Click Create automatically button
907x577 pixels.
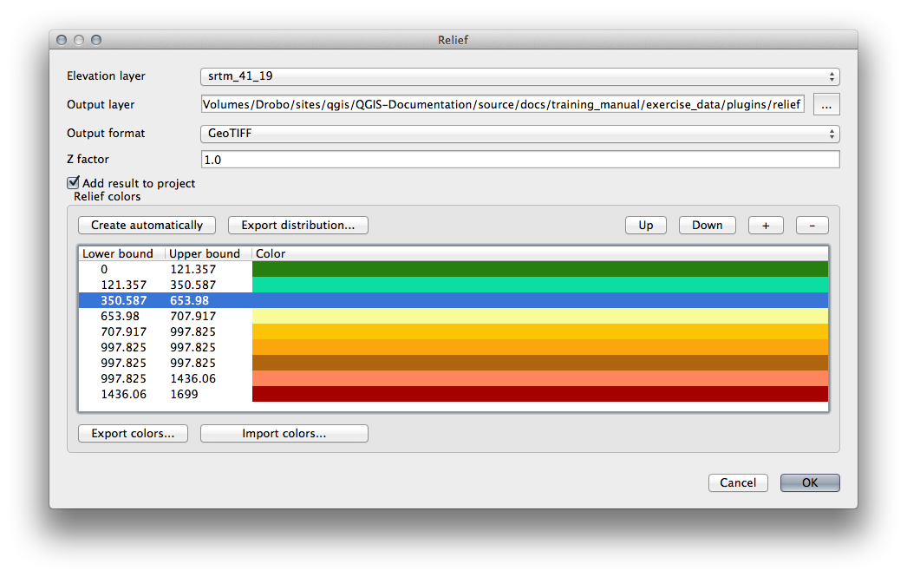147,225
